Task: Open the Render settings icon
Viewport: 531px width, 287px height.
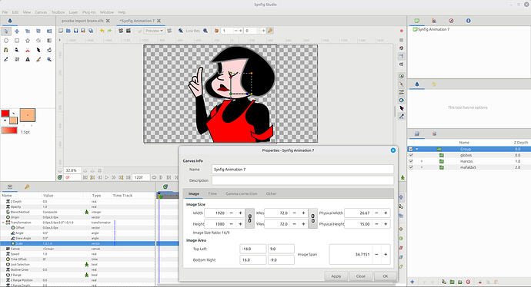Action: click(121, 31)
